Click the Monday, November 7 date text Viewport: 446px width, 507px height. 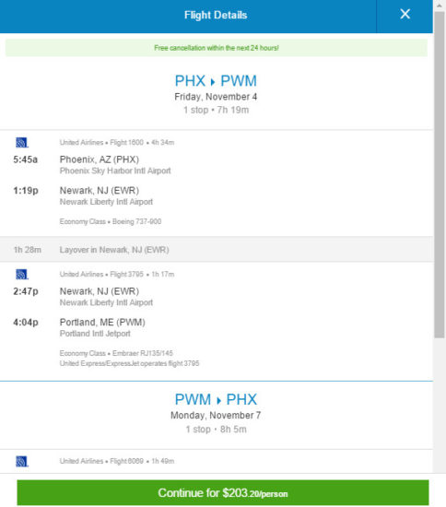coord(216,415)
